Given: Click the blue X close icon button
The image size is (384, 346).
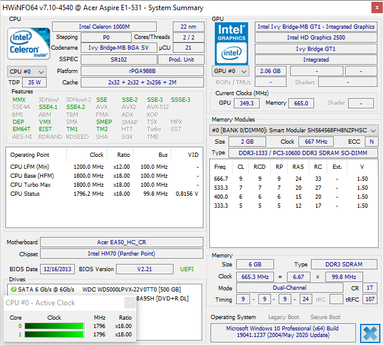Looking at the screenshot, I should click(370, 333).
